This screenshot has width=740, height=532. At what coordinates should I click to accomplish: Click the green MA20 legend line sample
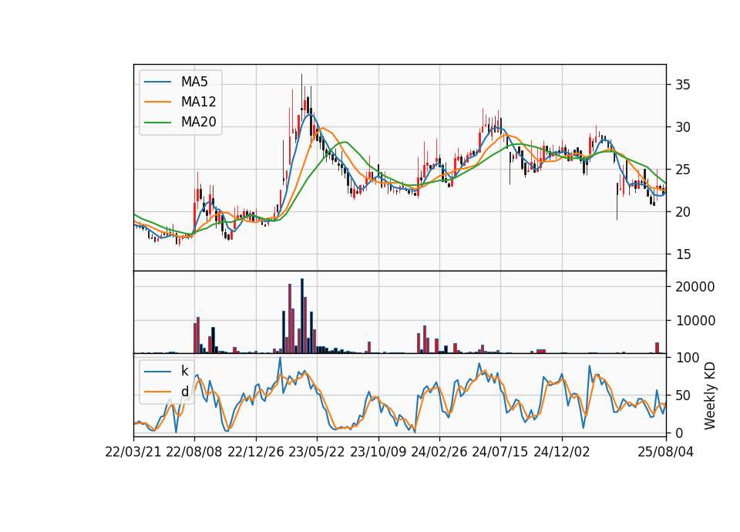pyautogui.click(x=157, y=123)
